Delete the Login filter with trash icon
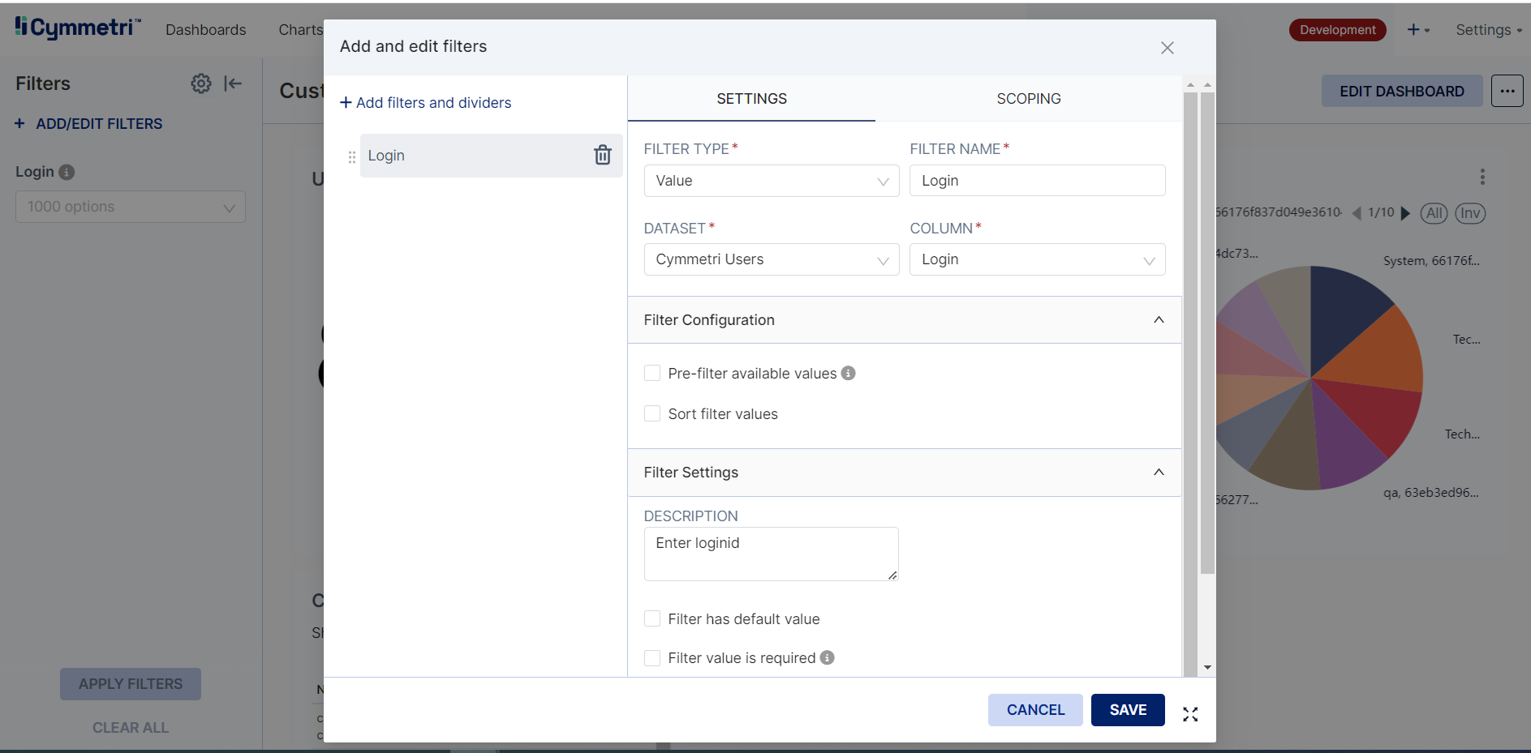The height and width of the screenshot is (753, 1531). click(602, 155)
